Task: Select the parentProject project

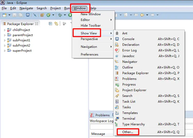Action: [23, 35]
